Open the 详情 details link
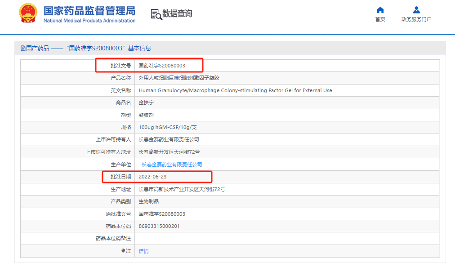455x267 pixels. [143, 251]
